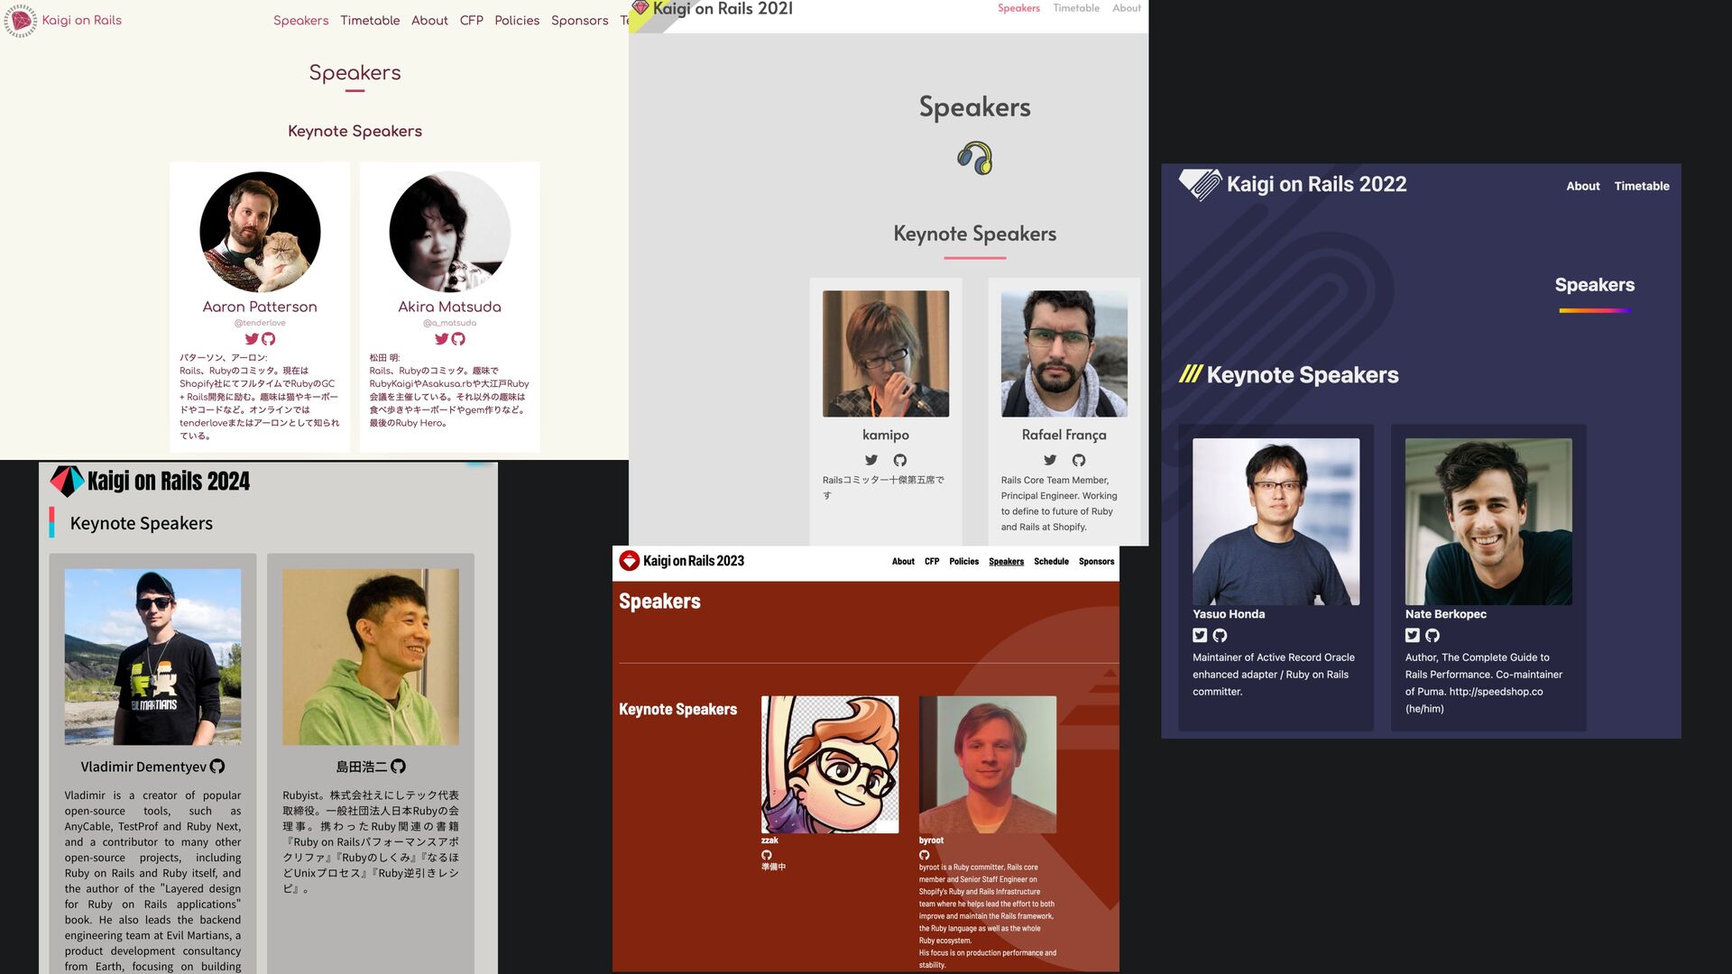Click Speakers in the 2021 site nav
Screen dimensions: 1732x974
[1018, 8]
